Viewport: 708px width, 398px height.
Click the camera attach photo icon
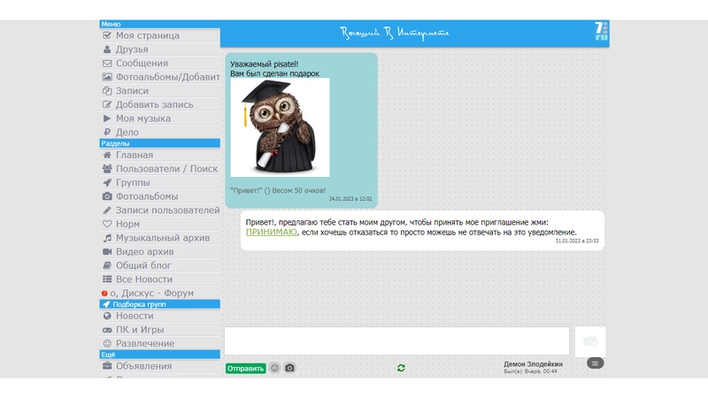click(x=289, y=368)
